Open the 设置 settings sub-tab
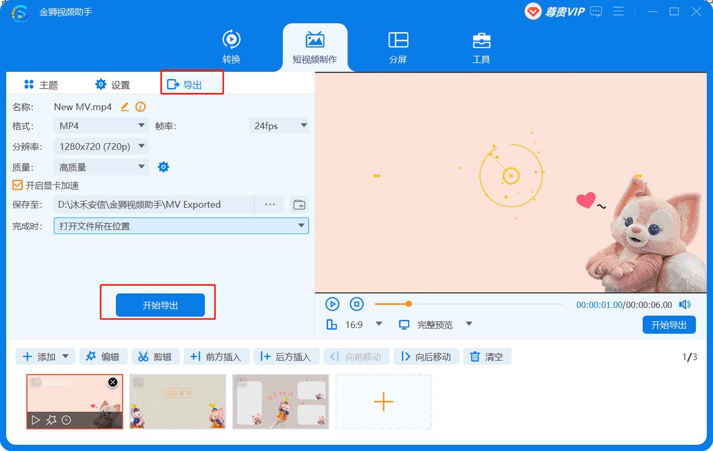This screenshot has height=451, width=713. click(x=113, y=85)
